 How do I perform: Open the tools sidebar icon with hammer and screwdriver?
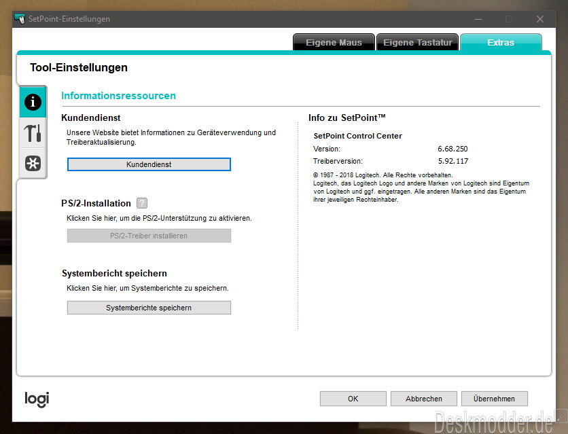tap(33, 133)
